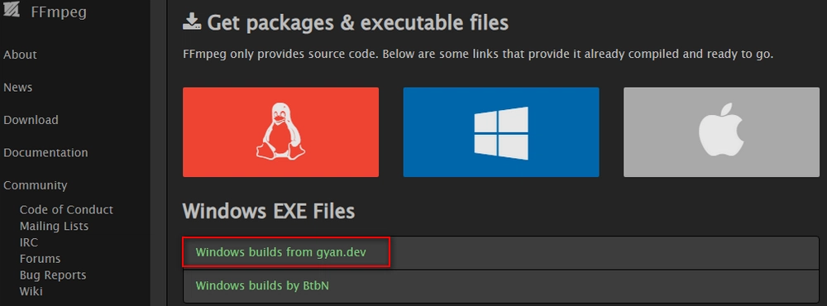827x306 pixels.
Task: Go to the About page
Action: point(20,55)
